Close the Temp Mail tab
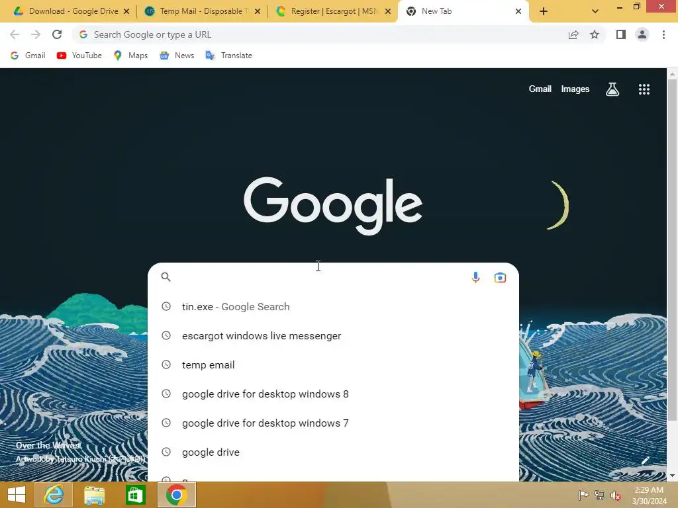The width and height of the screenshot is (678, 508). coord(258,11)
